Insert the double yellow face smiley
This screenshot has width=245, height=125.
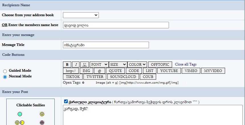(20, 123)
